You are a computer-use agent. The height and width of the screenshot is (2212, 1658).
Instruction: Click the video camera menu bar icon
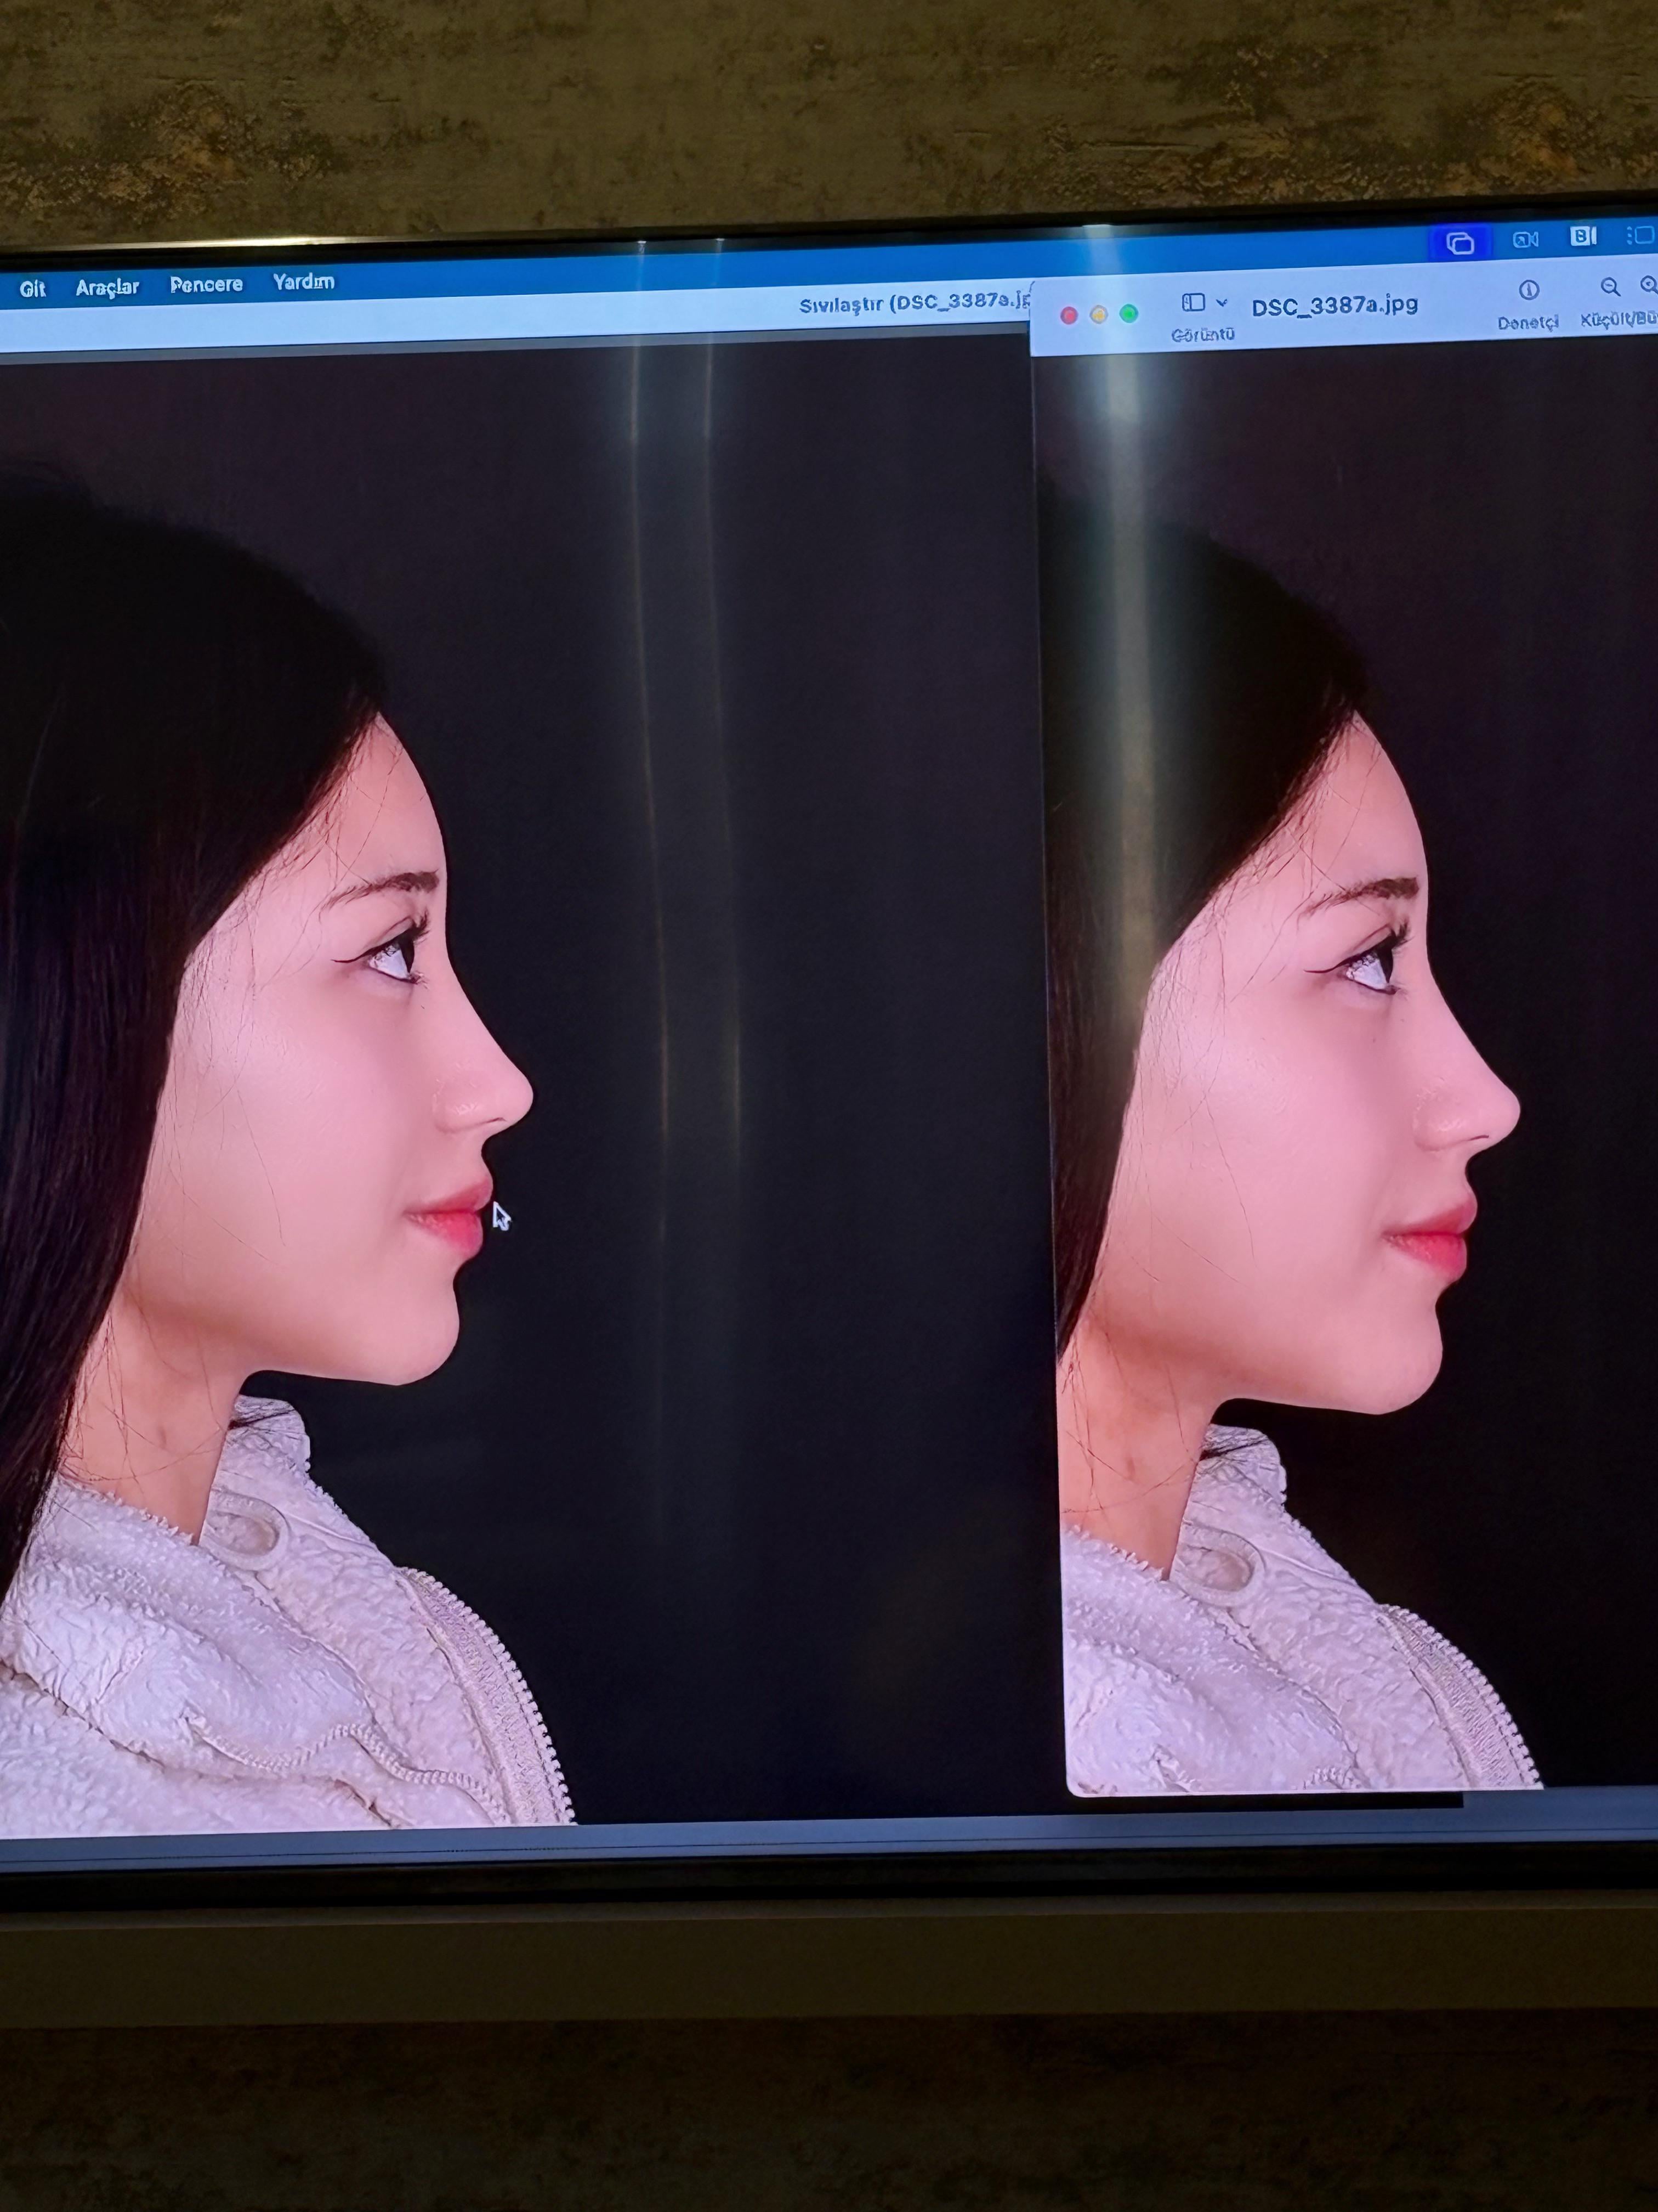[x=1525, y=240]
